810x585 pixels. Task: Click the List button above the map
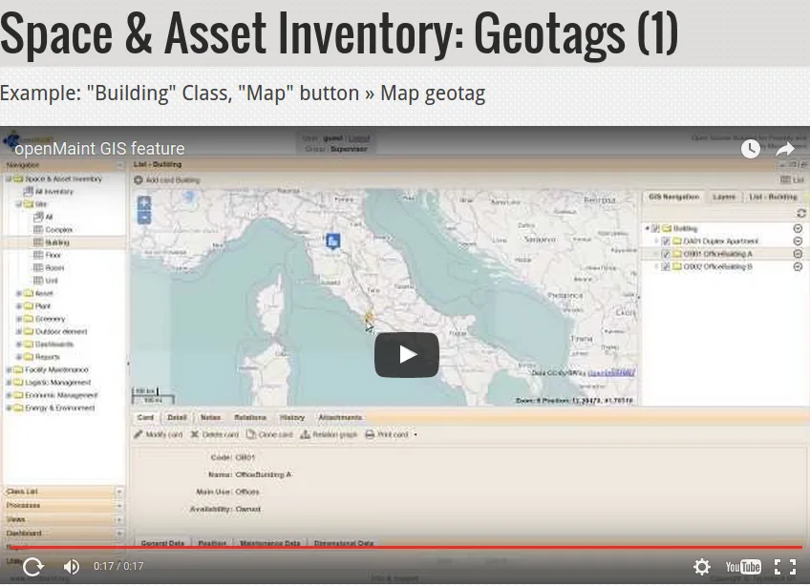[x=793, y=179]
